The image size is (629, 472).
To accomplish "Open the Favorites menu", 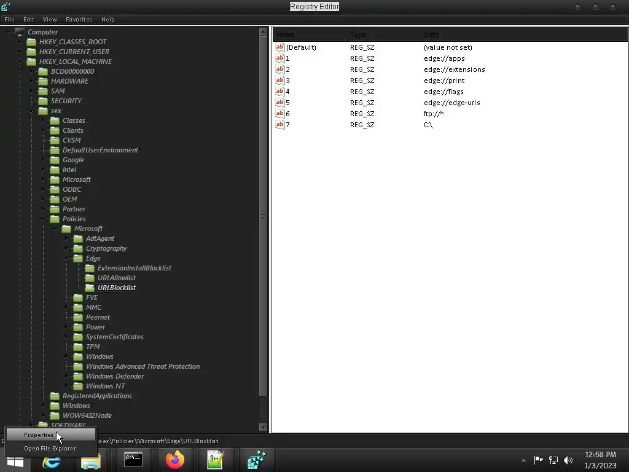I will [79, 19].
